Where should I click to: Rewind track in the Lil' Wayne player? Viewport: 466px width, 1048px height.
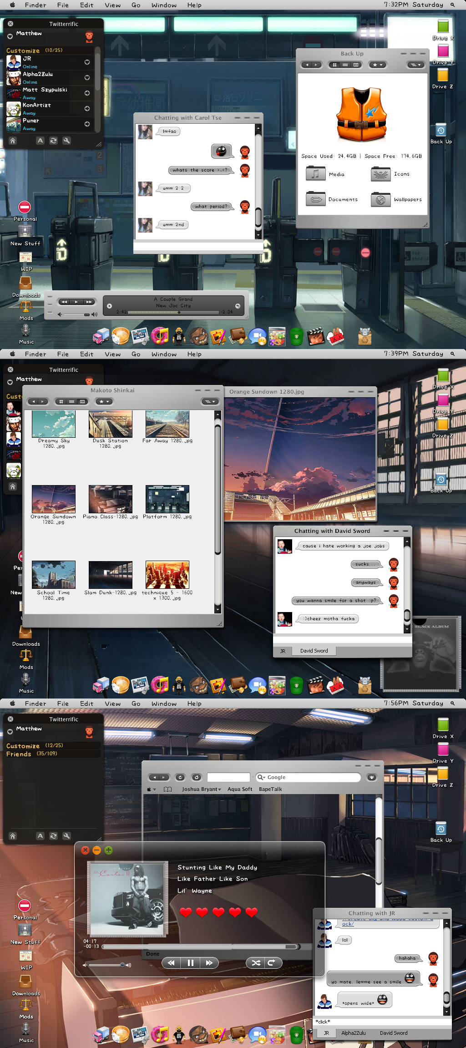pyautogui.click(x=171, y=963)
